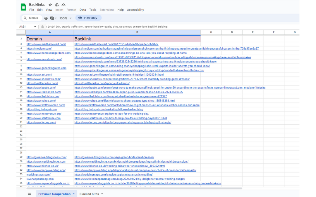The width and height of the screenshot is (316, 197).
Task: Select column D header
Action: point(232,32)
